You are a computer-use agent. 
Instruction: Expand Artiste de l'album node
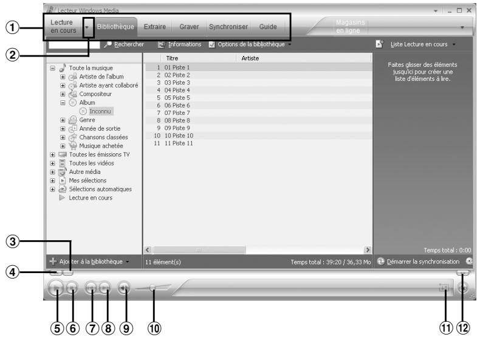63,77
